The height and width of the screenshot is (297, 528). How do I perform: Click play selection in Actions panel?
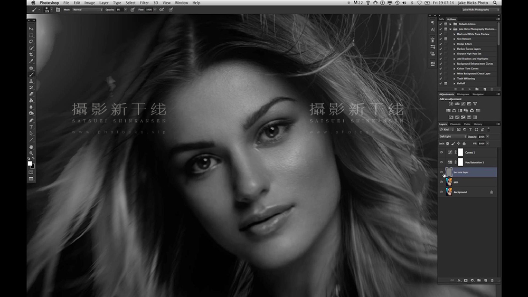(469, 89)
